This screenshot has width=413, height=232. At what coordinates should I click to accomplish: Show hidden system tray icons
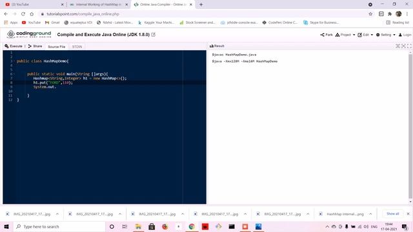327,226
